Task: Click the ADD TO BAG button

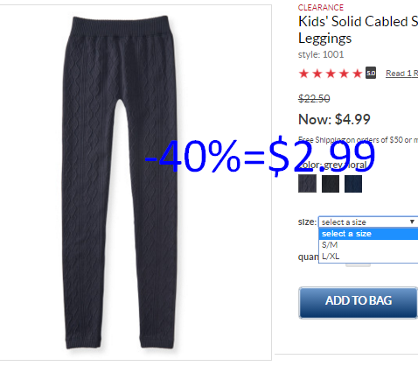Action: 359,303
